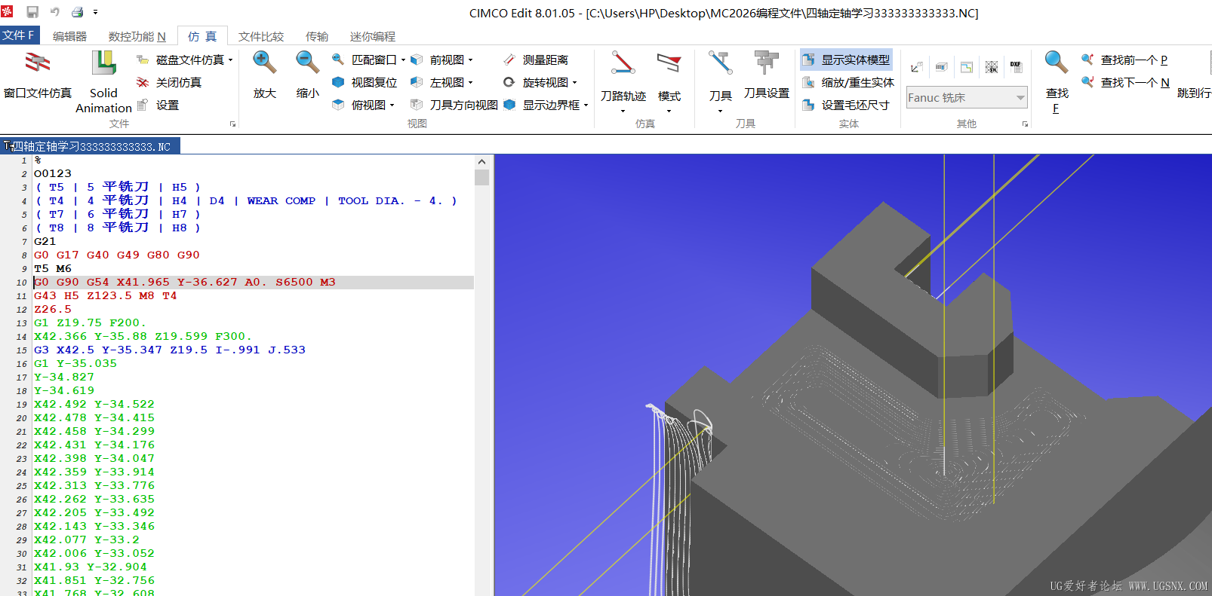This screenshot has height=596, width=1212.
Task: Click the code editor vertical scrollbar thumb
Action: click(x=481, y=177)
